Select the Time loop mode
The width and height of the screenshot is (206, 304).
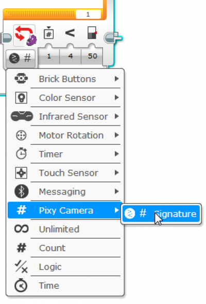point(64,285)
